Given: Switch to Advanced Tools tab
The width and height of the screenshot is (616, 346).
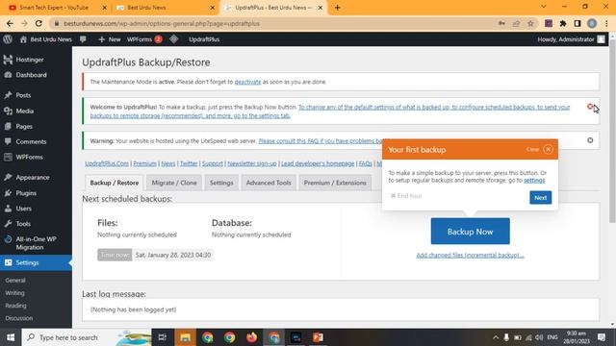Looking at the screenshot, I should (x=269, y=183).
